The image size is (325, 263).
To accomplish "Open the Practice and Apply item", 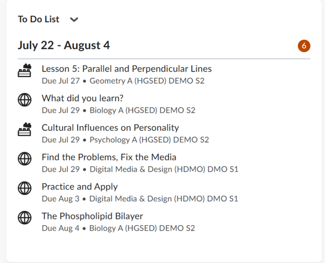I will pos(80,187).
